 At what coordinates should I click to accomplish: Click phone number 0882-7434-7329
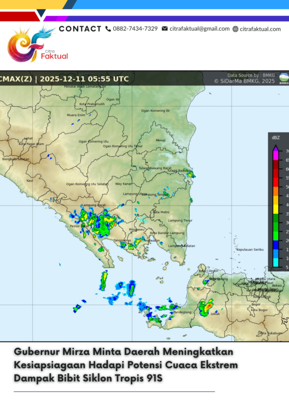tap(135, 29)
